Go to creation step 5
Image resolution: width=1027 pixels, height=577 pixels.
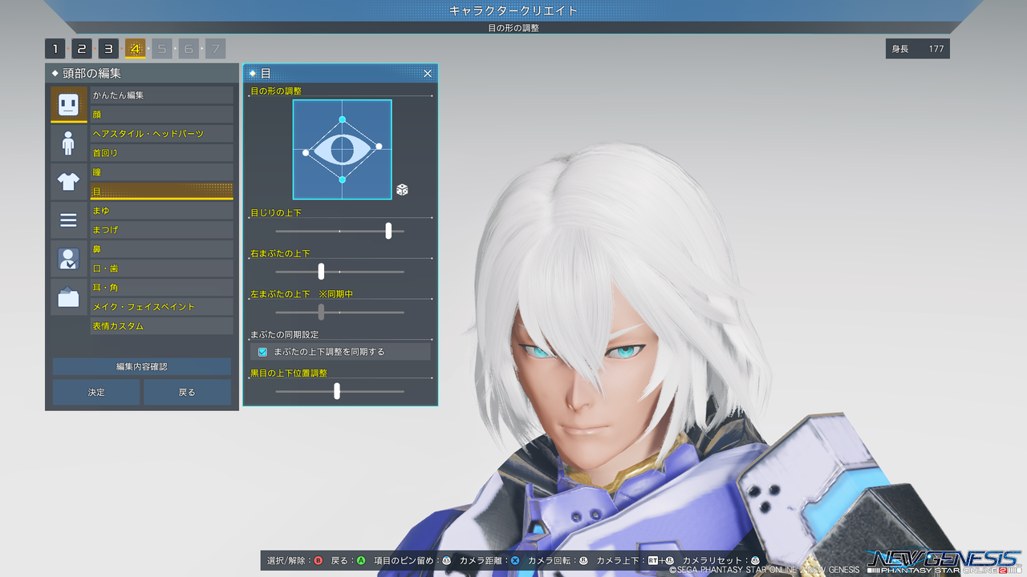[x=161, y=49]
